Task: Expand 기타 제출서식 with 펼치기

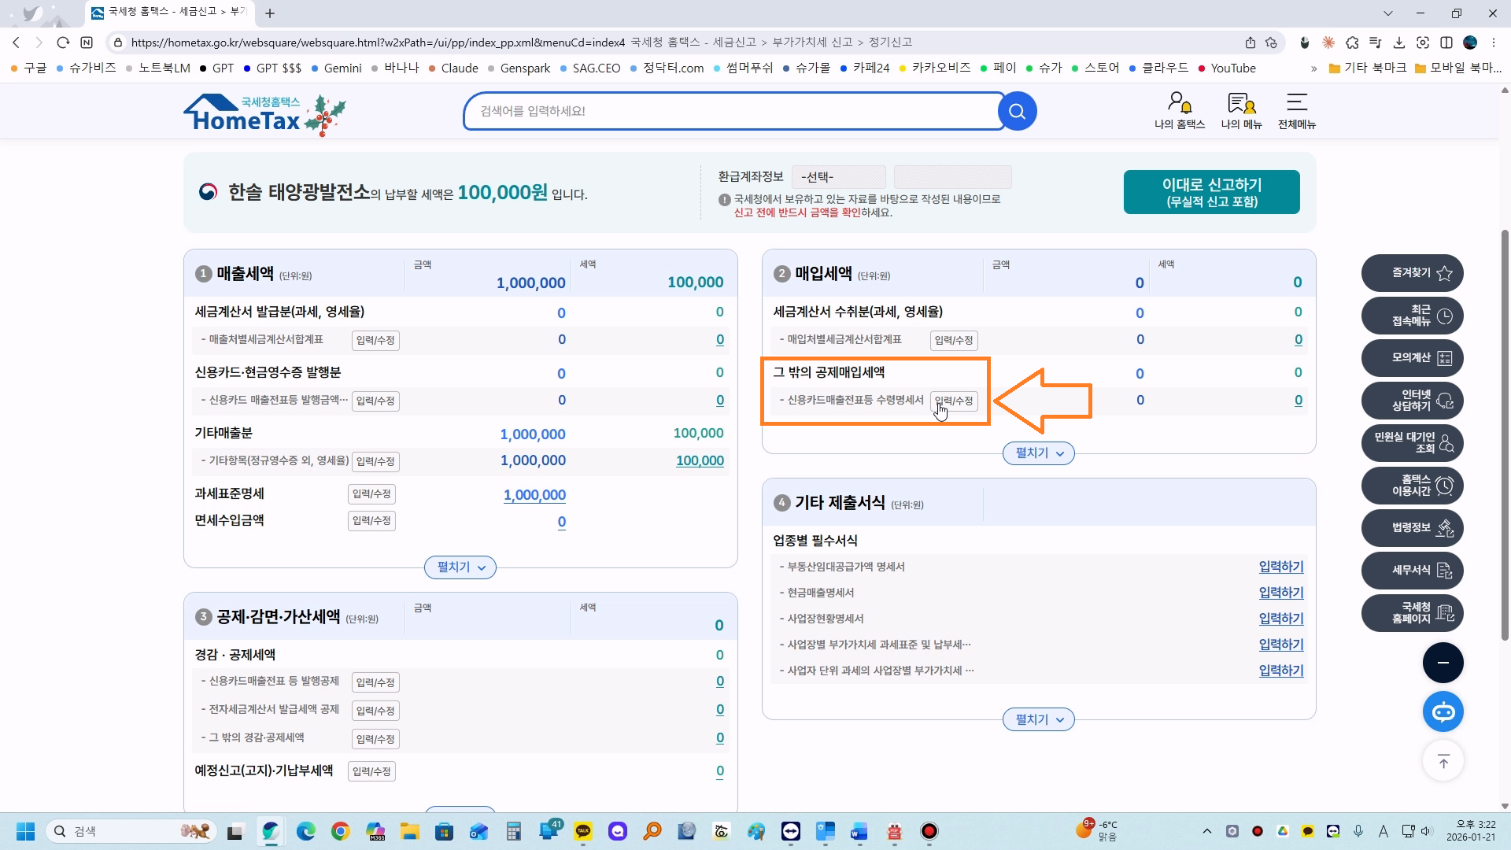Action: 1038,719
